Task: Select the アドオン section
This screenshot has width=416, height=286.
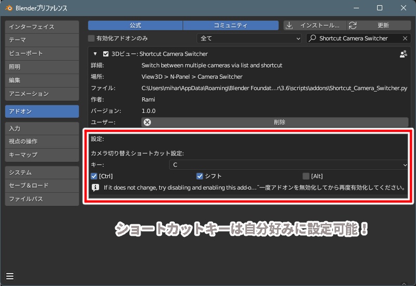Action: (x=42, y=111)
